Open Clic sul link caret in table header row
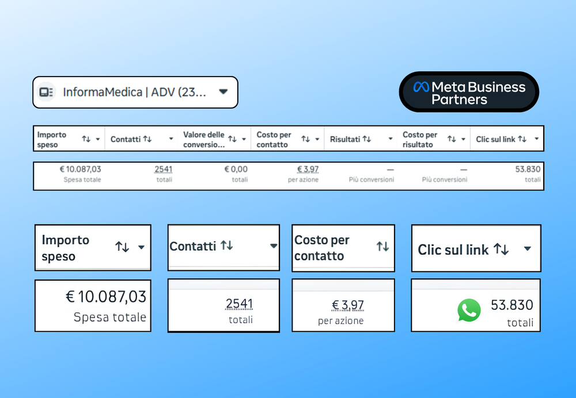The height and width of the screenshot is (398, 576). [537, 139]
